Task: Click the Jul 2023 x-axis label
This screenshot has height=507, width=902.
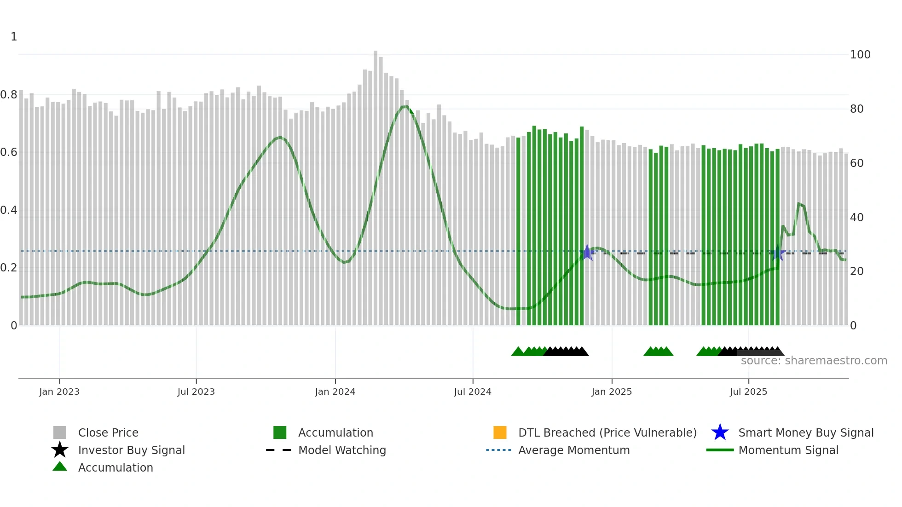Action: 196,392
